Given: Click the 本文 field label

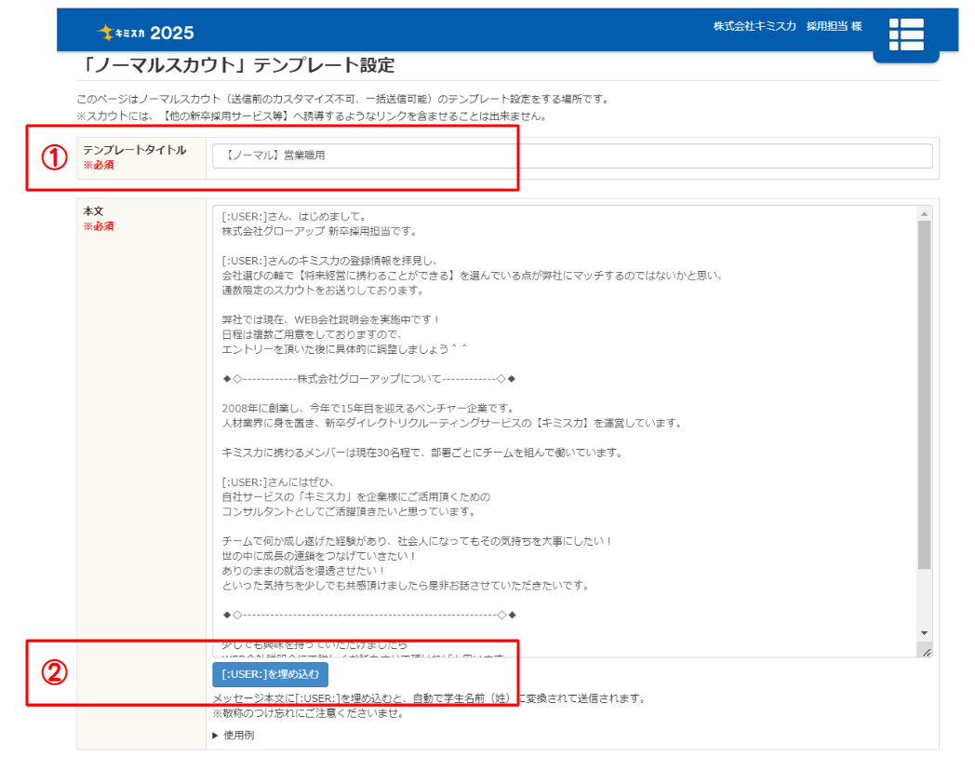Looking at the screenshot, I should pyautogui.click(x=93, y=211).
